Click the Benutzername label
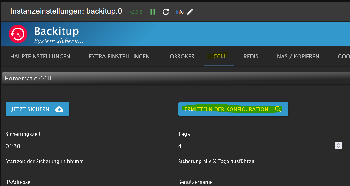The width and height of the screenshot is (350, 186). click(x=195, y=182)
